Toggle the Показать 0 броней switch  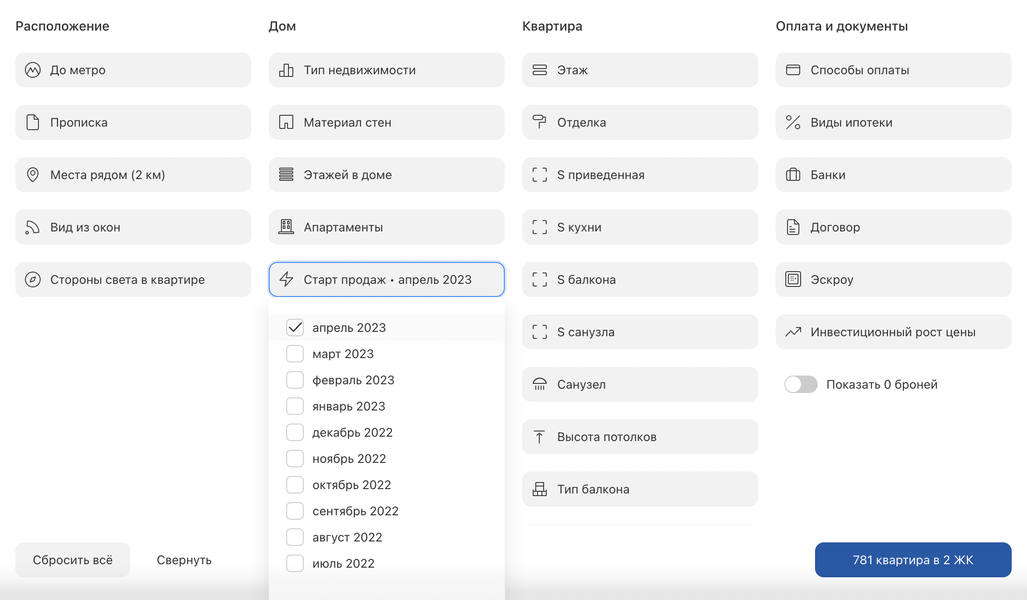(x=801, y=384)
